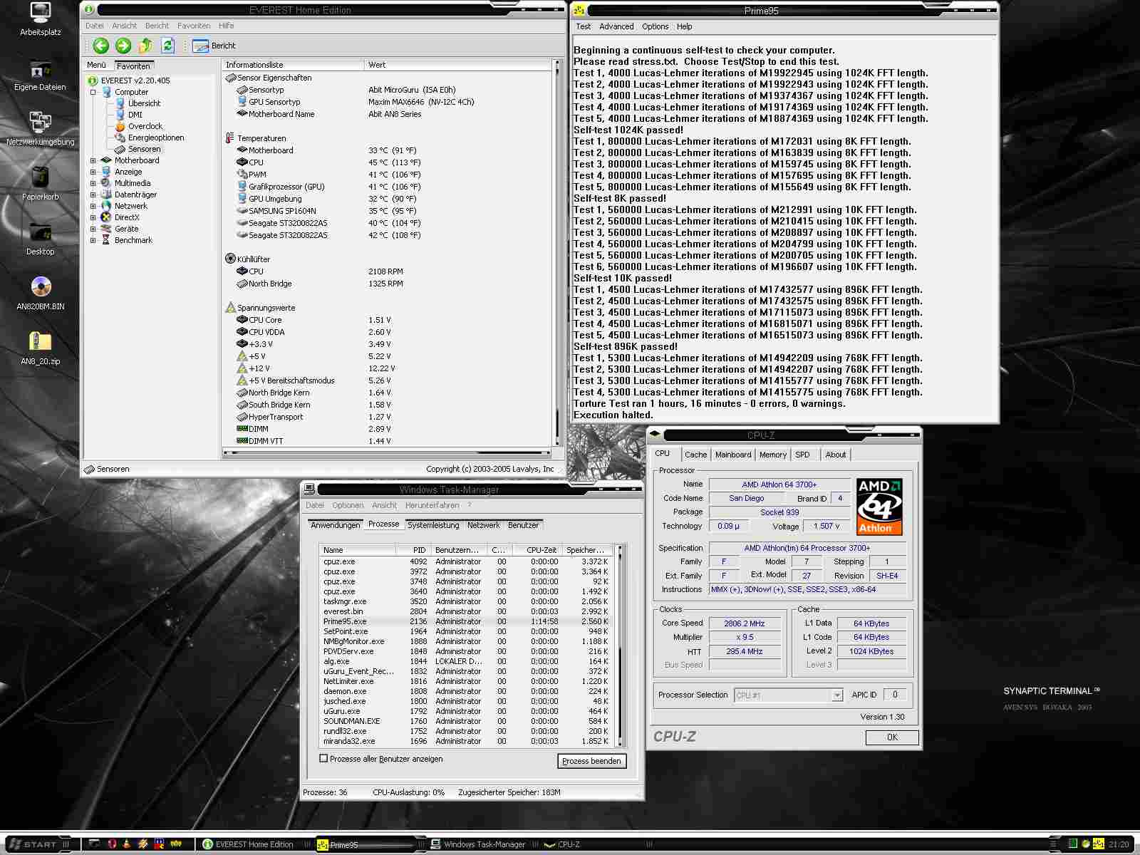Sort processes by the Name column header
Viewport: 1140px width, 855px height.
[x=358, y=550]
